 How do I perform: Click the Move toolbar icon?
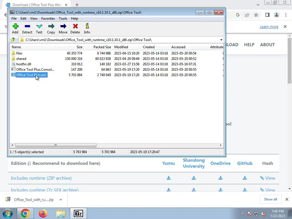point(63,26)
